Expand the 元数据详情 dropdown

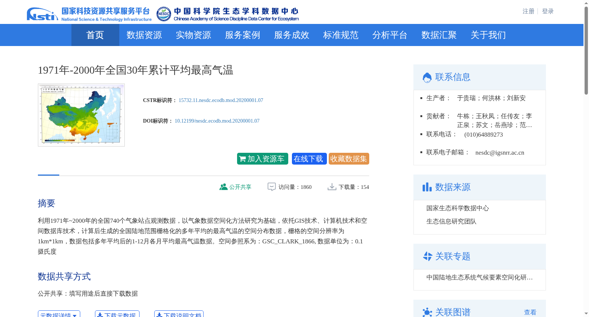coord(59,314)
